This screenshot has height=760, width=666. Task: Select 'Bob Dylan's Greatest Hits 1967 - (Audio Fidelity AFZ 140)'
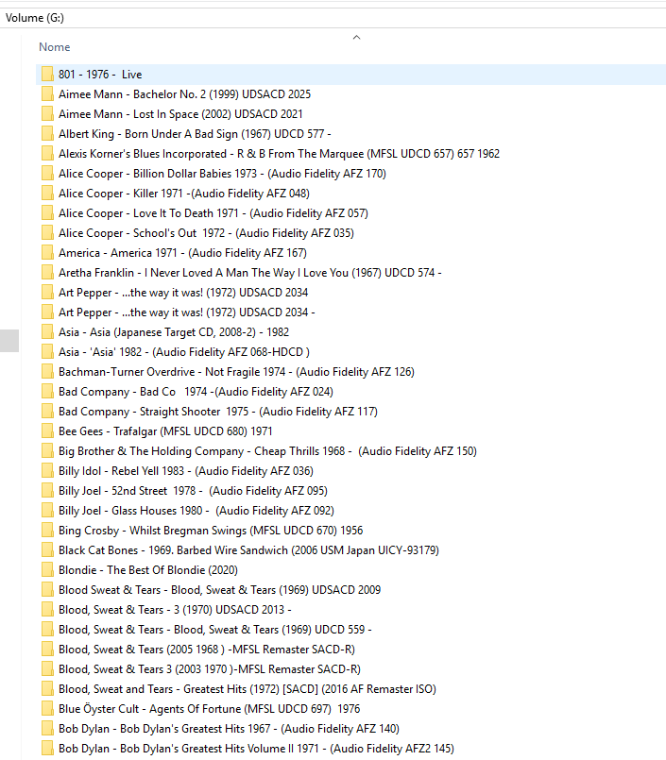point(260,729)
